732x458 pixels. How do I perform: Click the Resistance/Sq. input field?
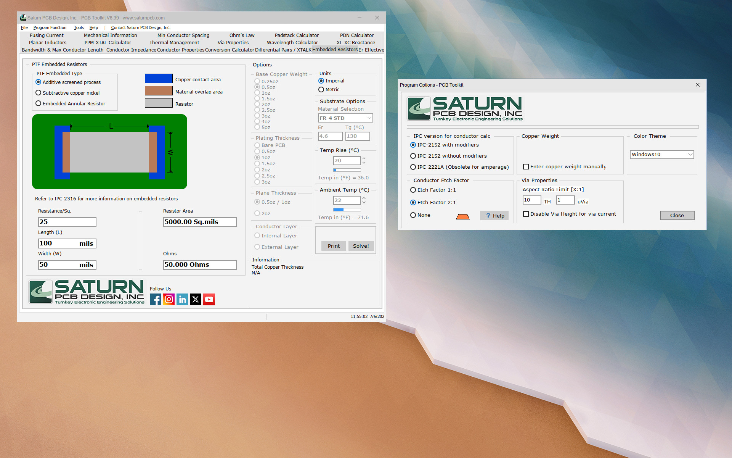pos(67,222)
